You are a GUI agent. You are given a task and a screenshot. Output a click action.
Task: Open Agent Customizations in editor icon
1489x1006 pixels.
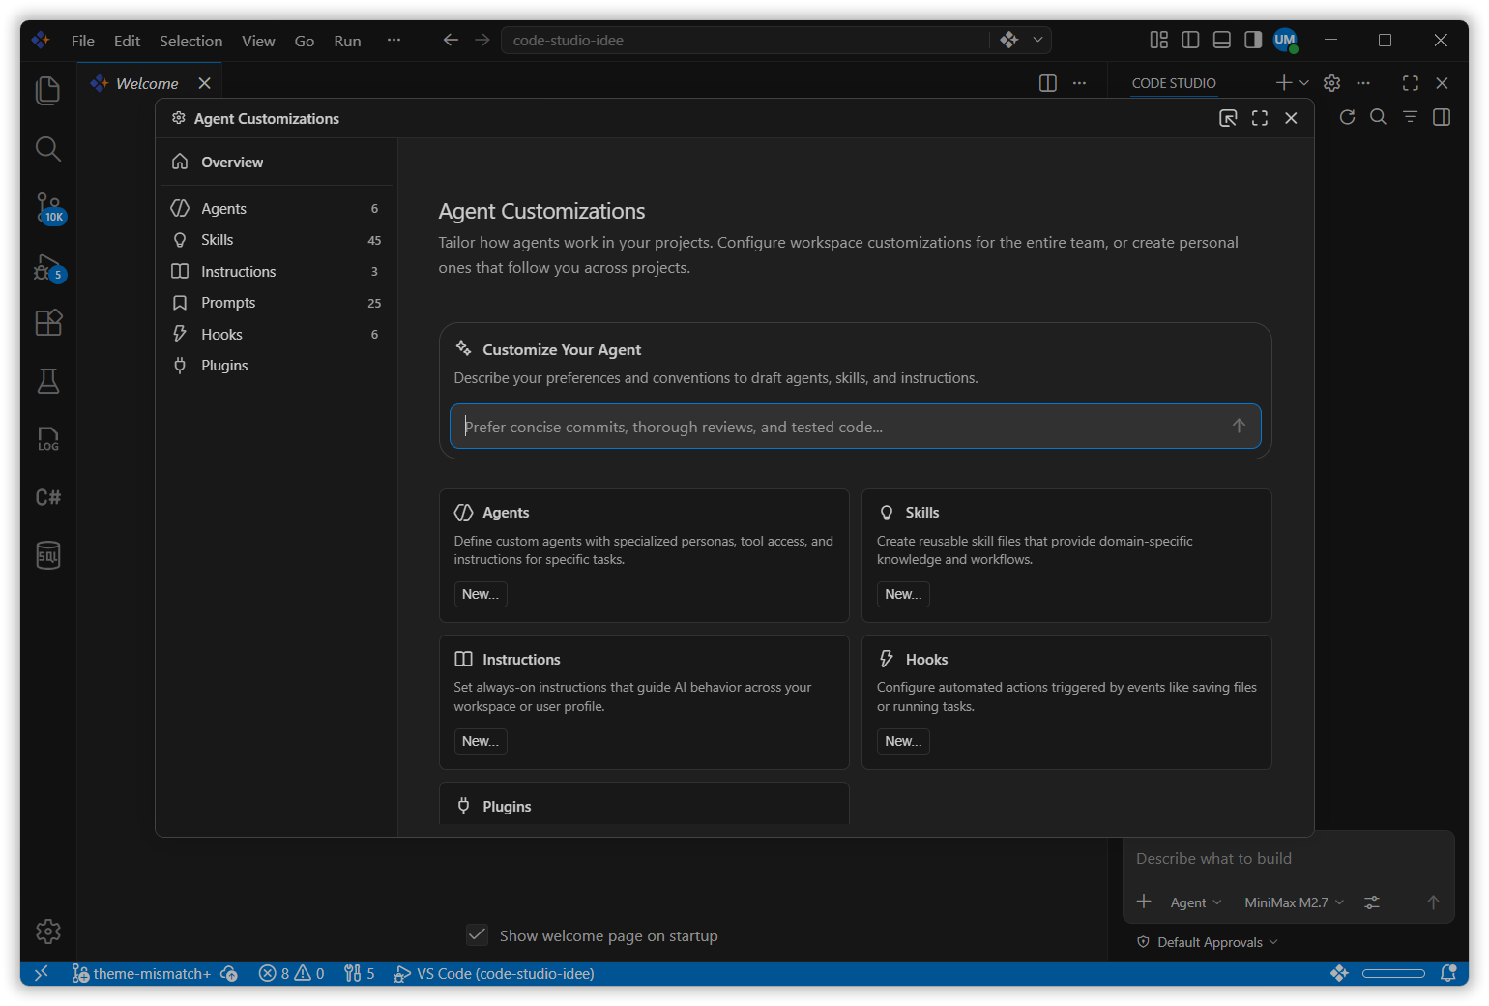tap(1228, 118)
